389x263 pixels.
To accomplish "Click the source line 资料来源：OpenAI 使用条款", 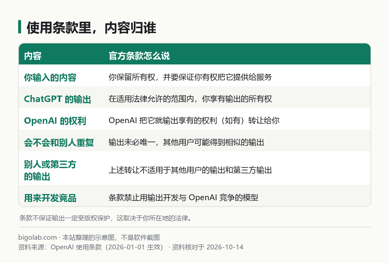I will pos(131,247).
